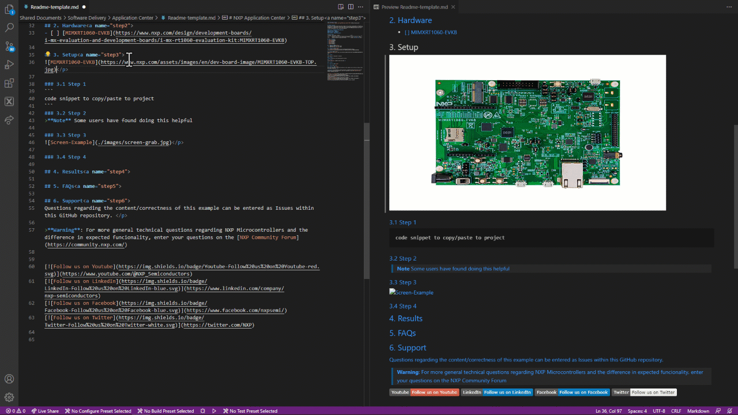Change the UTF-8 file encoding
This screenshot has height=415, width=738.
tap(659, 411)
